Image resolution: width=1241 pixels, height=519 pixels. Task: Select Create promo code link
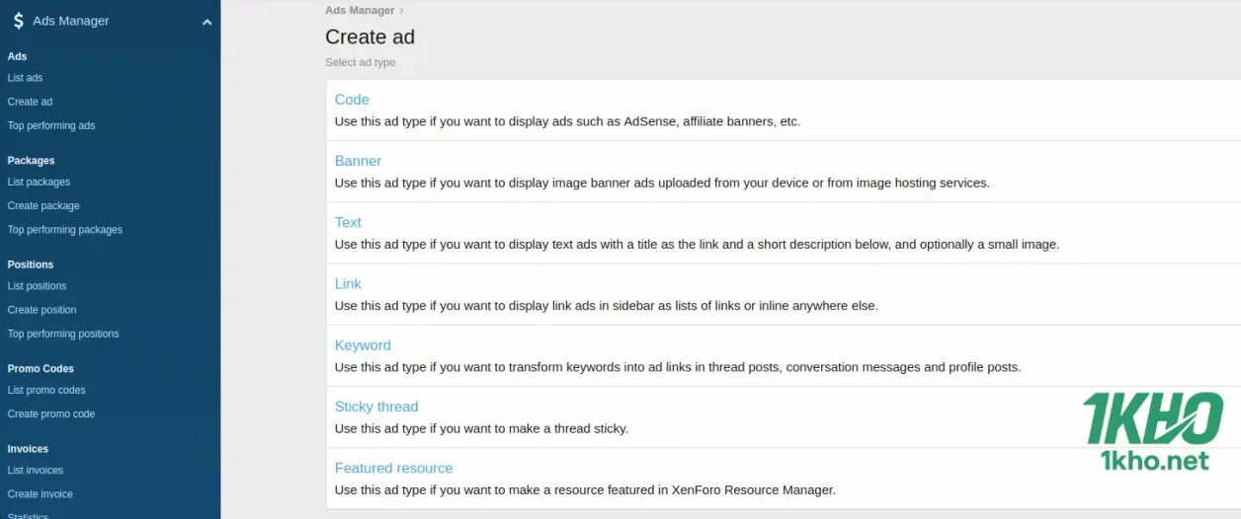51,414
